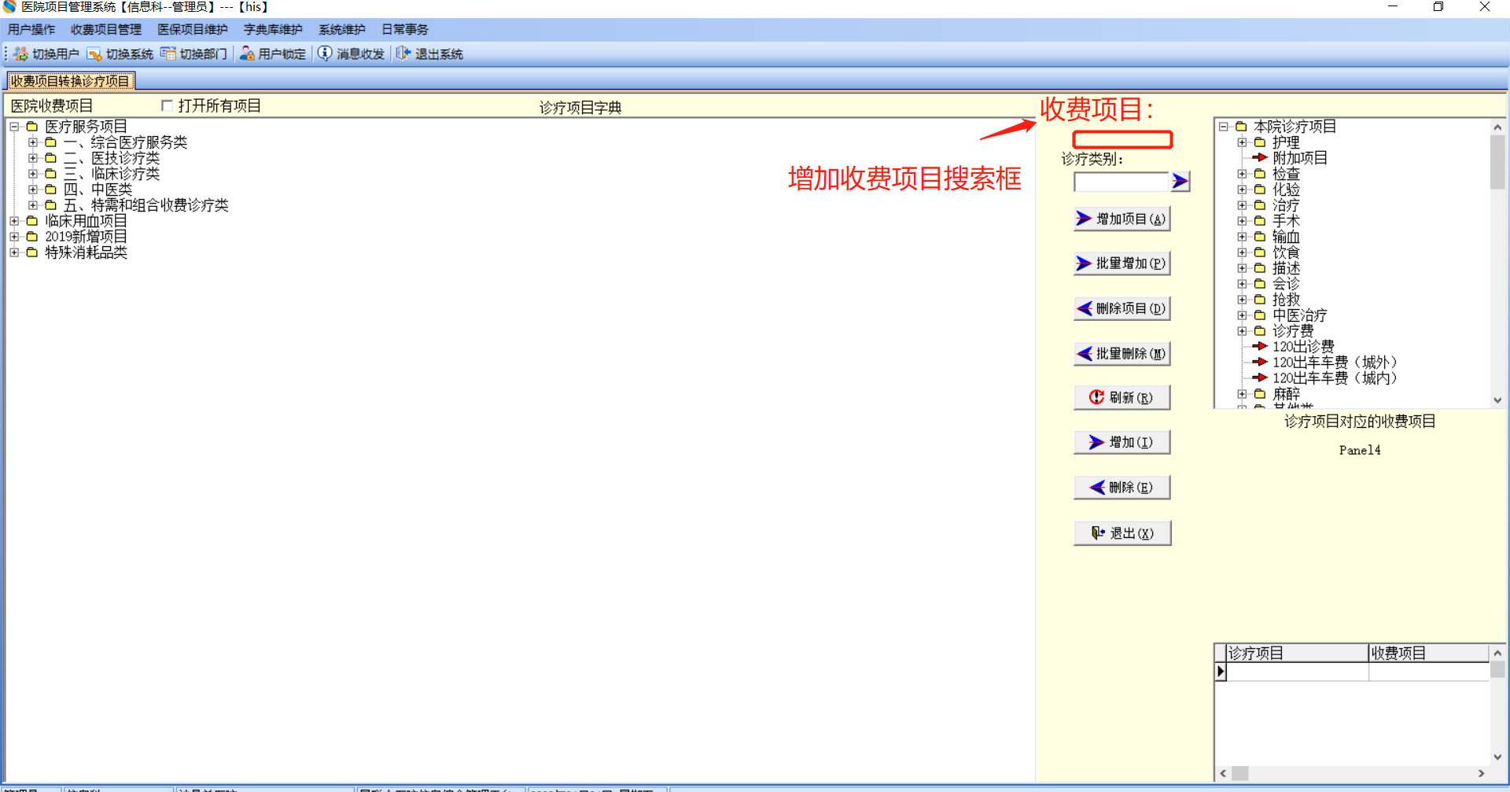Click the 批量增加(P) button
Image resolution: width=1510 pixels, height=792 pixels.
click(1121, 263)
